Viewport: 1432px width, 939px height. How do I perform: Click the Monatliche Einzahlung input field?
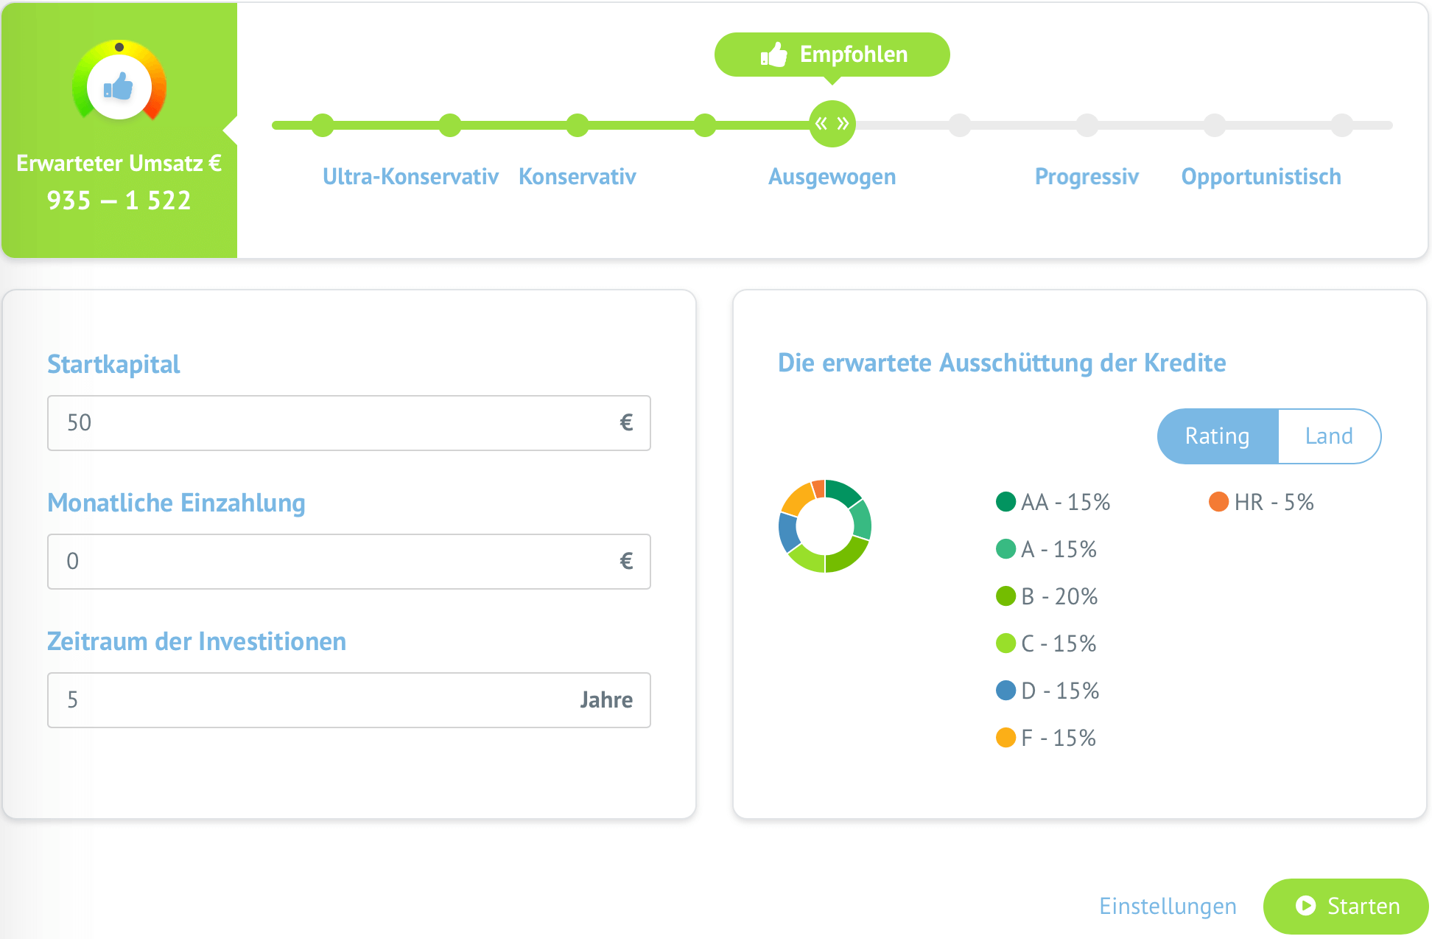349,562
